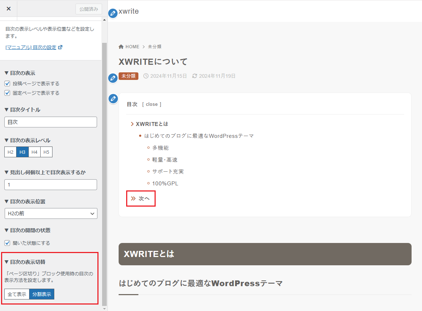
Task: Click the external link icon after the manual link
Action: 60,47
